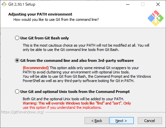This screenshot has width=166, height=128.
Task: Click the "Adjusting your PATH environment" heading
Action: coord(40,14)
